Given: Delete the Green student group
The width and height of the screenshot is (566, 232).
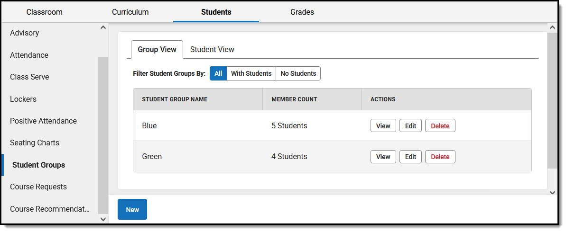Looking at the screenshot, I should click(440, 157).
